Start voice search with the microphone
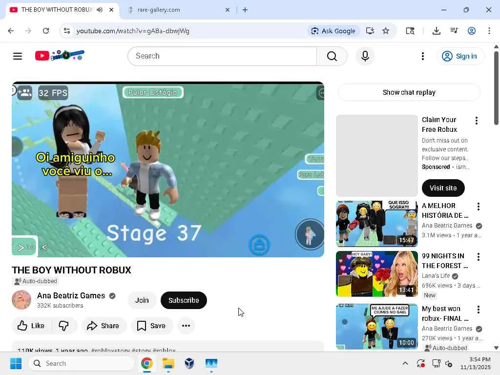The width and height of the screenshot is (500, 375). click(365, 56)
